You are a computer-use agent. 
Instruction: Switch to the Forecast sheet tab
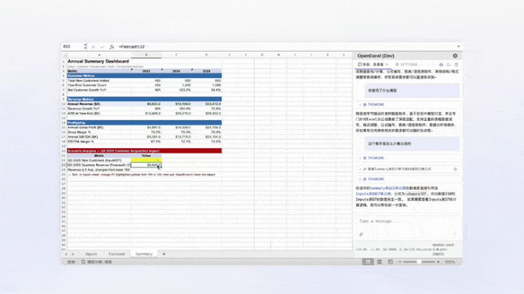pos(117,254)
